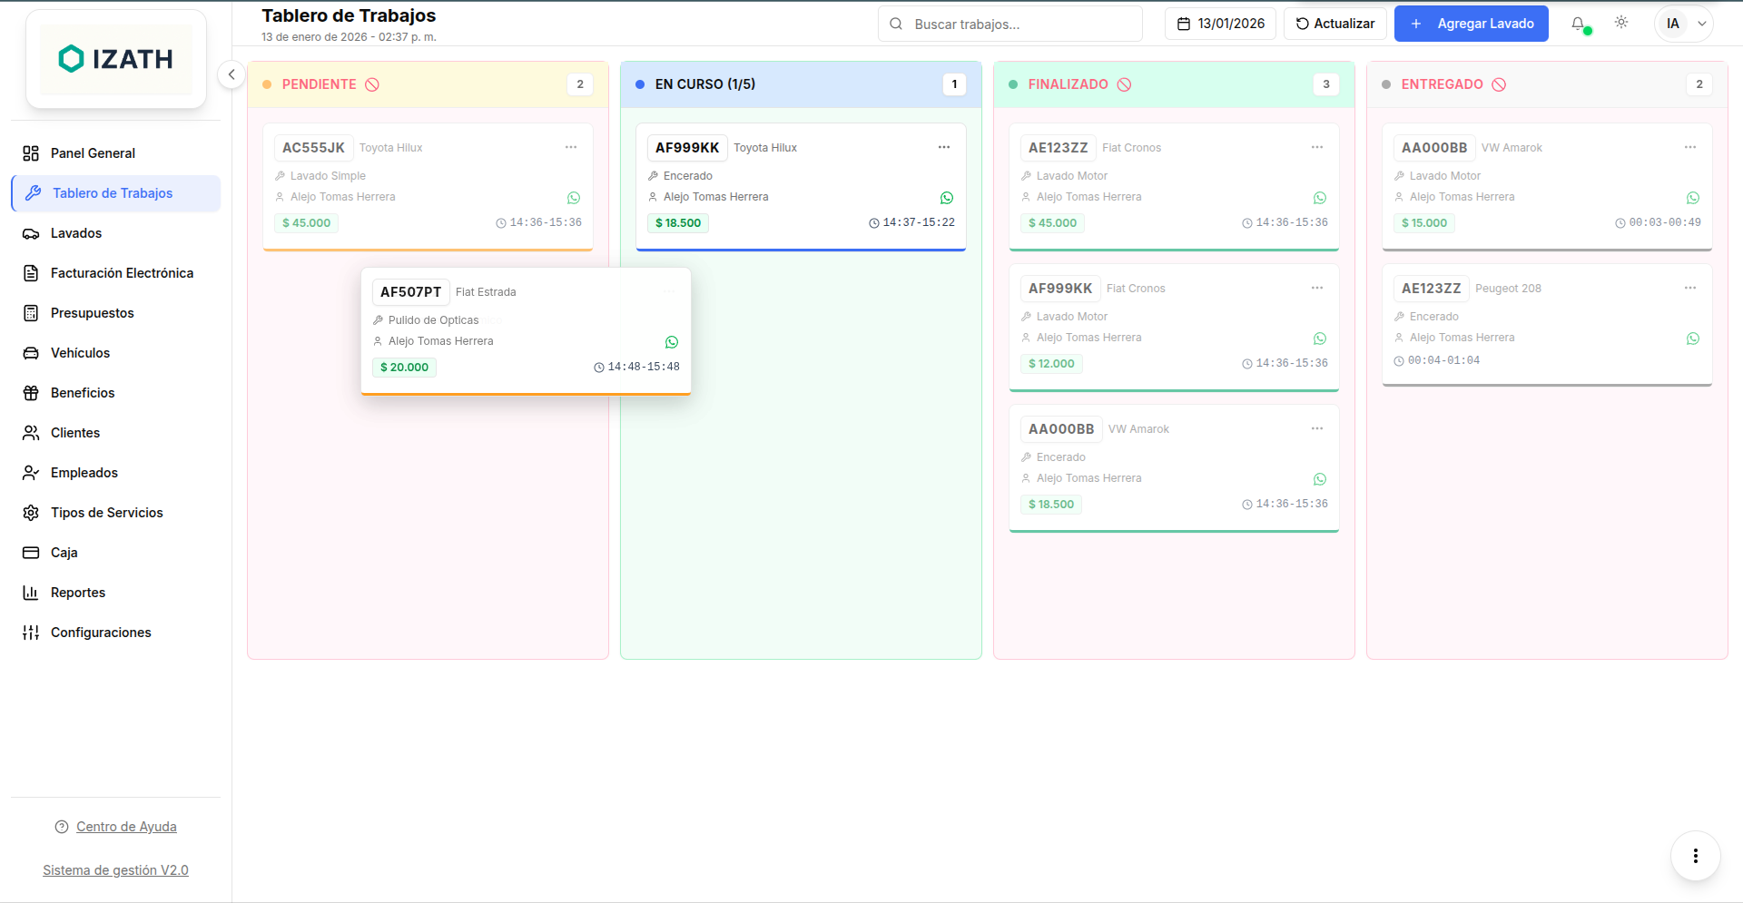Click WhatsApp icon on AE123ZZ Peugeot 208 card
Image resolution: width=1743 pixels, height=903 pixels.
click(x=1693, y=339)
